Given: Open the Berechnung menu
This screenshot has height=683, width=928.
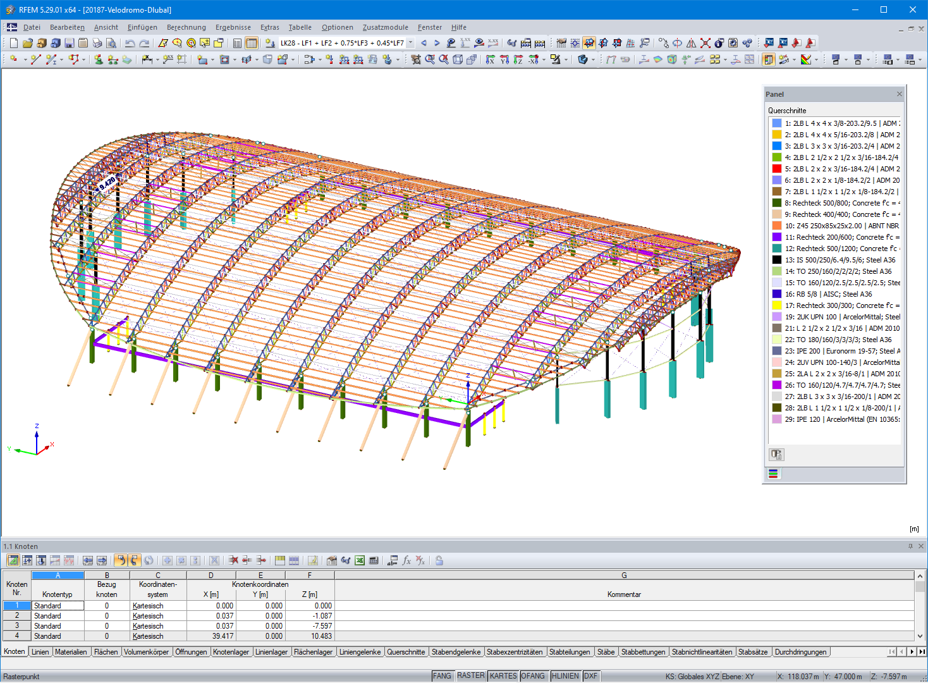Looking at the screenshot, I should click(186, 27).
